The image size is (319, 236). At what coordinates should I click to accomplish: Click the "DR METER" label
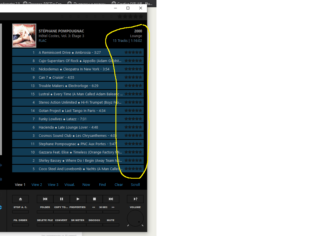pos(78,220)
